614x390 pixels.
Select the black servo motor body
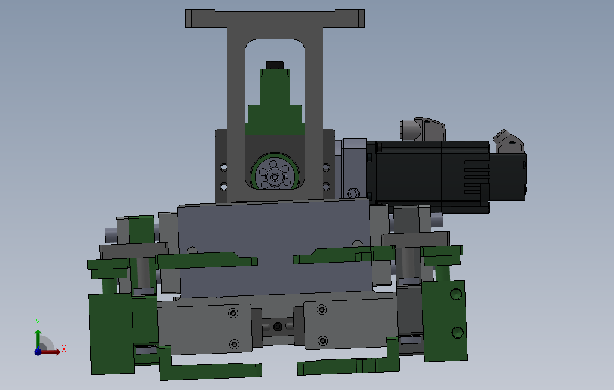click(428, 176)
